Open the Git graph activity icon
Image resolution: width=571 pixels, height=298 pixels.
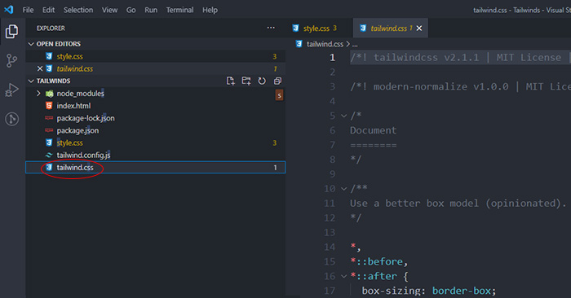11,119
